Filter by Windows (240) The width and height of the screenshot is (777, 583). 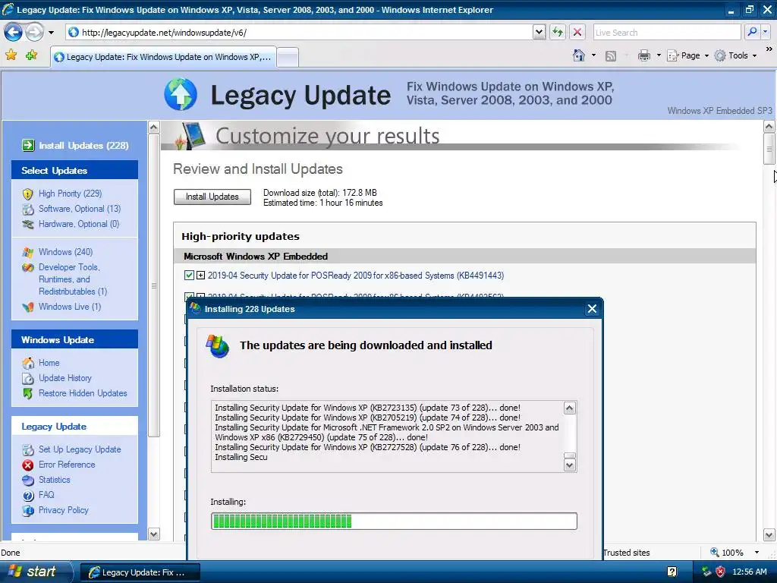pos(65,252)
